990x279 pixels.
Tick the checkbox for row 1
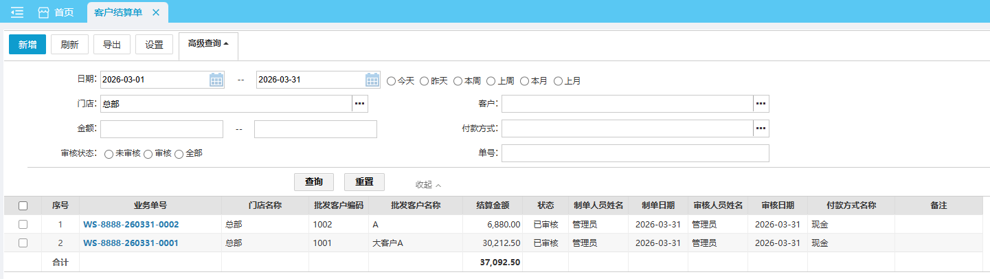click(x=23, y=224)
